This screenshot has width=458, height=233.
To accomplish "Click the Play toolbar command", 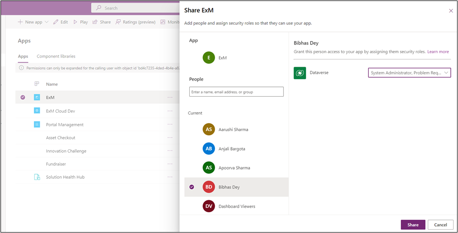I will (81, 22).
